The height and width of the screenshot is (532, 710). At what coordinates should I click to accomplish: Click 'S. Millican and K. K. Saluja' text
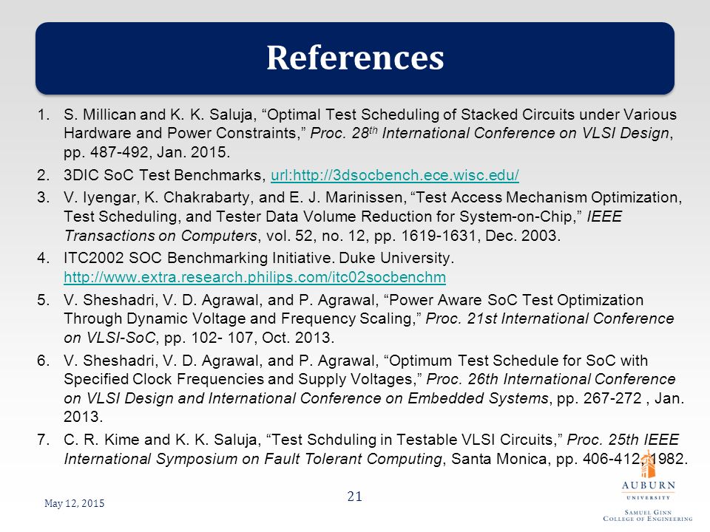pos(158,115)
